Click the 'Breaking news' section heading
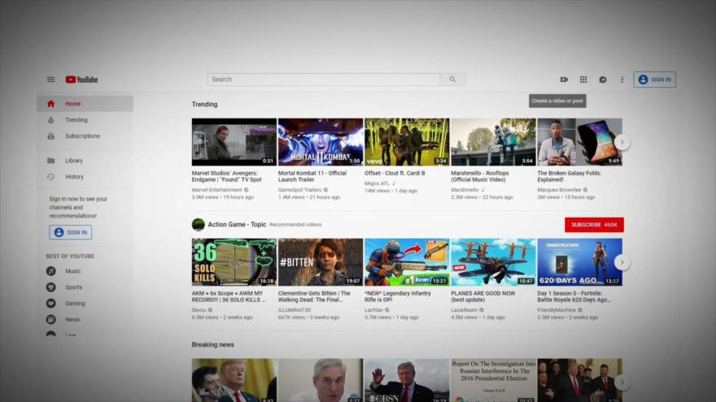 point(213,344)
